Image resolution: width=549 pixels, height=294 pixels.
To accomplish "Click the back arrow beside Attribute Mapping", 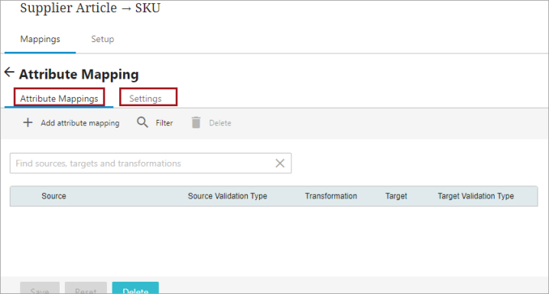I will click(9, 73).
